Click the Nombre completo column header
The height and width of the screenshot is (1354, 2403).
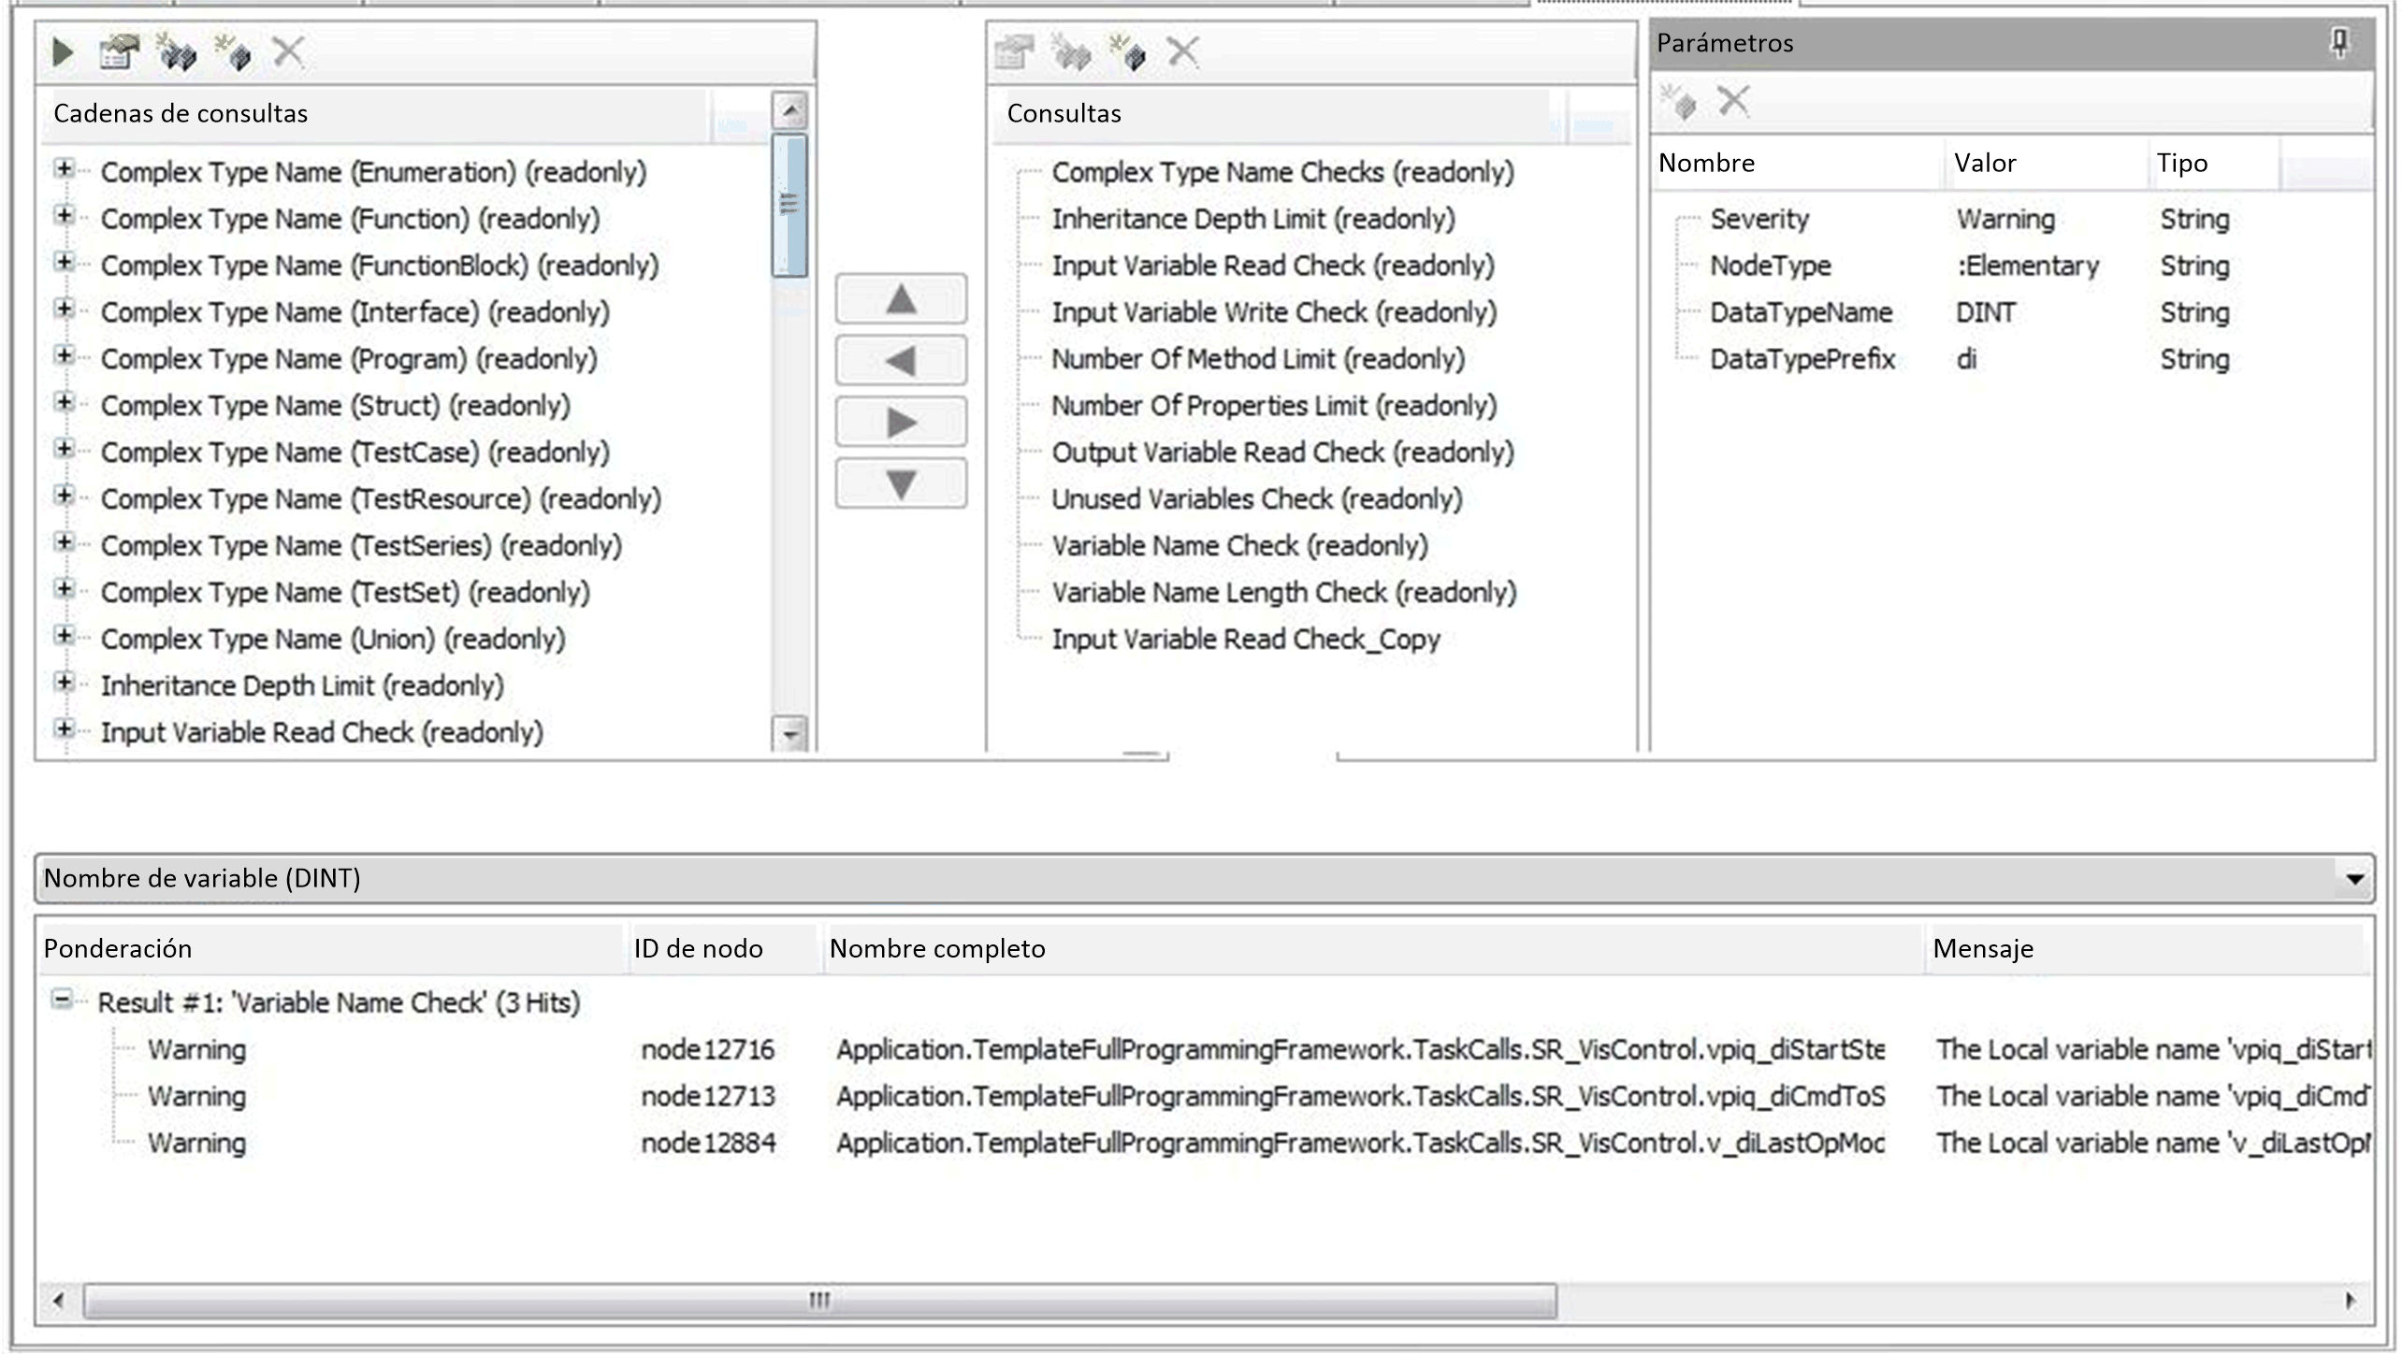coord(1373,949)
